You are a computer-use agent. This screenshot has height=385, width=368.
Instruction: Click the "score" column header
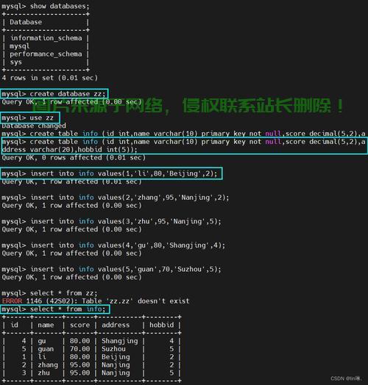pyautogui.click(x=79, y=325)
